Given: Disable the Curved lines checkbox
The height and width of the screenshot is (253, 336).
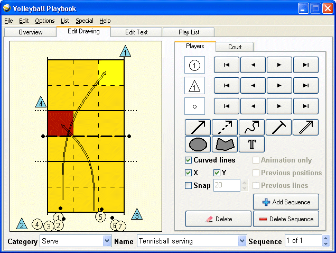Looking at the screenshot, I should click(189, 160).
